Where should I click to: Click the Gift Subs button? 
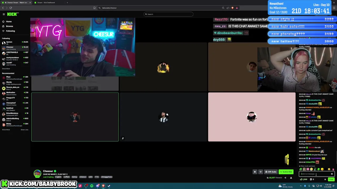click(271, 172)
